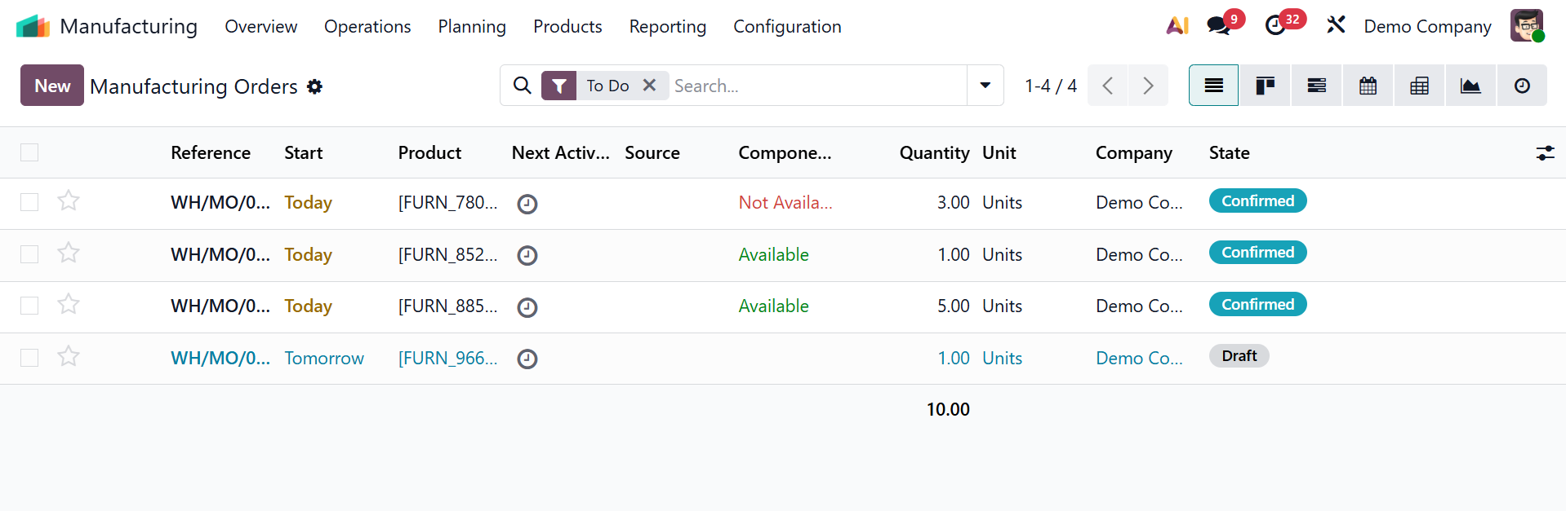
Task: Expand the search options dropdown arrow
Action: tap(985, 86)
